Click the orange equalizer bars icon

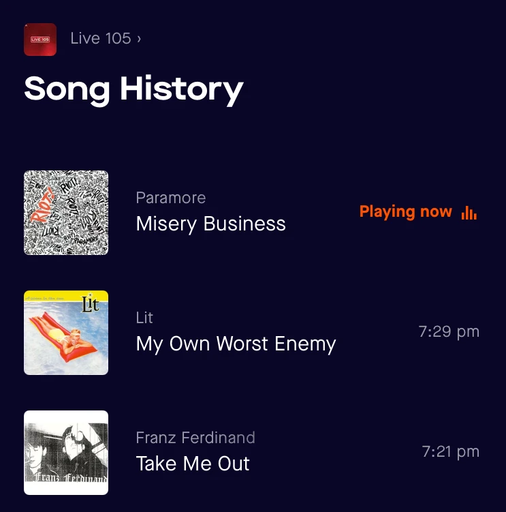(469, 213)
